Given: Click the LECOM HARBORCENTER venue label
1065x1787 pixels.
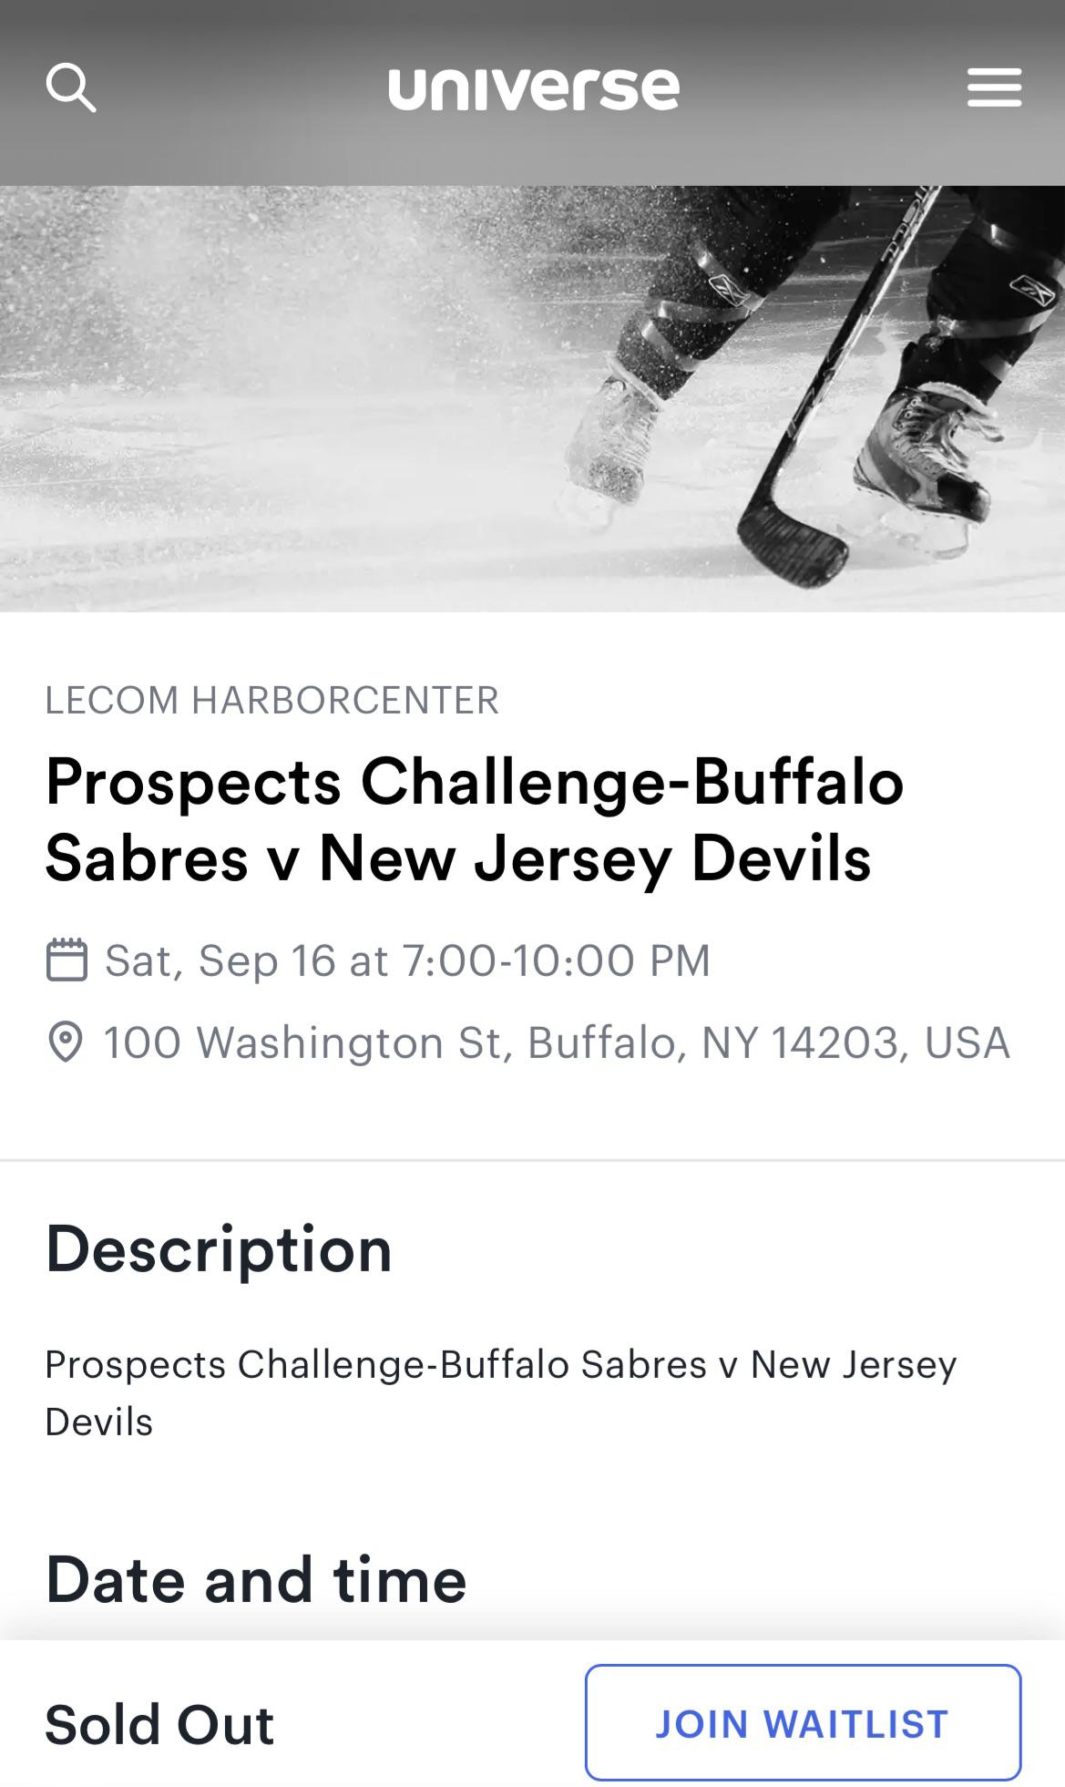Looking at the screenshot, I should point(271,700).
